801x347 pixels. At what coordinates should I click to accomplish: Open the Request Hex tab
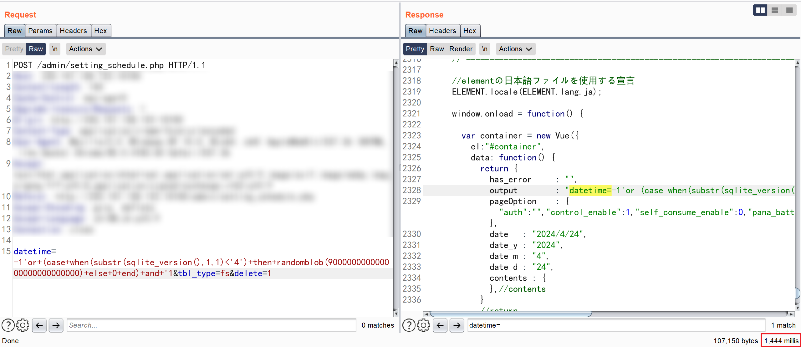(100, 31)
